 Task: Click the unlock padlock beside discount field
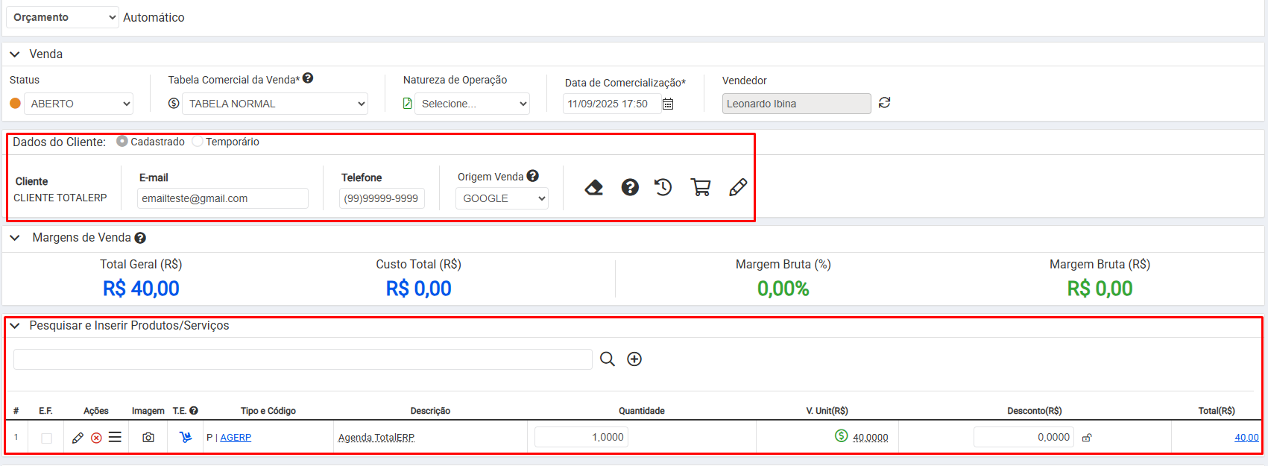pyautogui.click(x=1087, y=438)
